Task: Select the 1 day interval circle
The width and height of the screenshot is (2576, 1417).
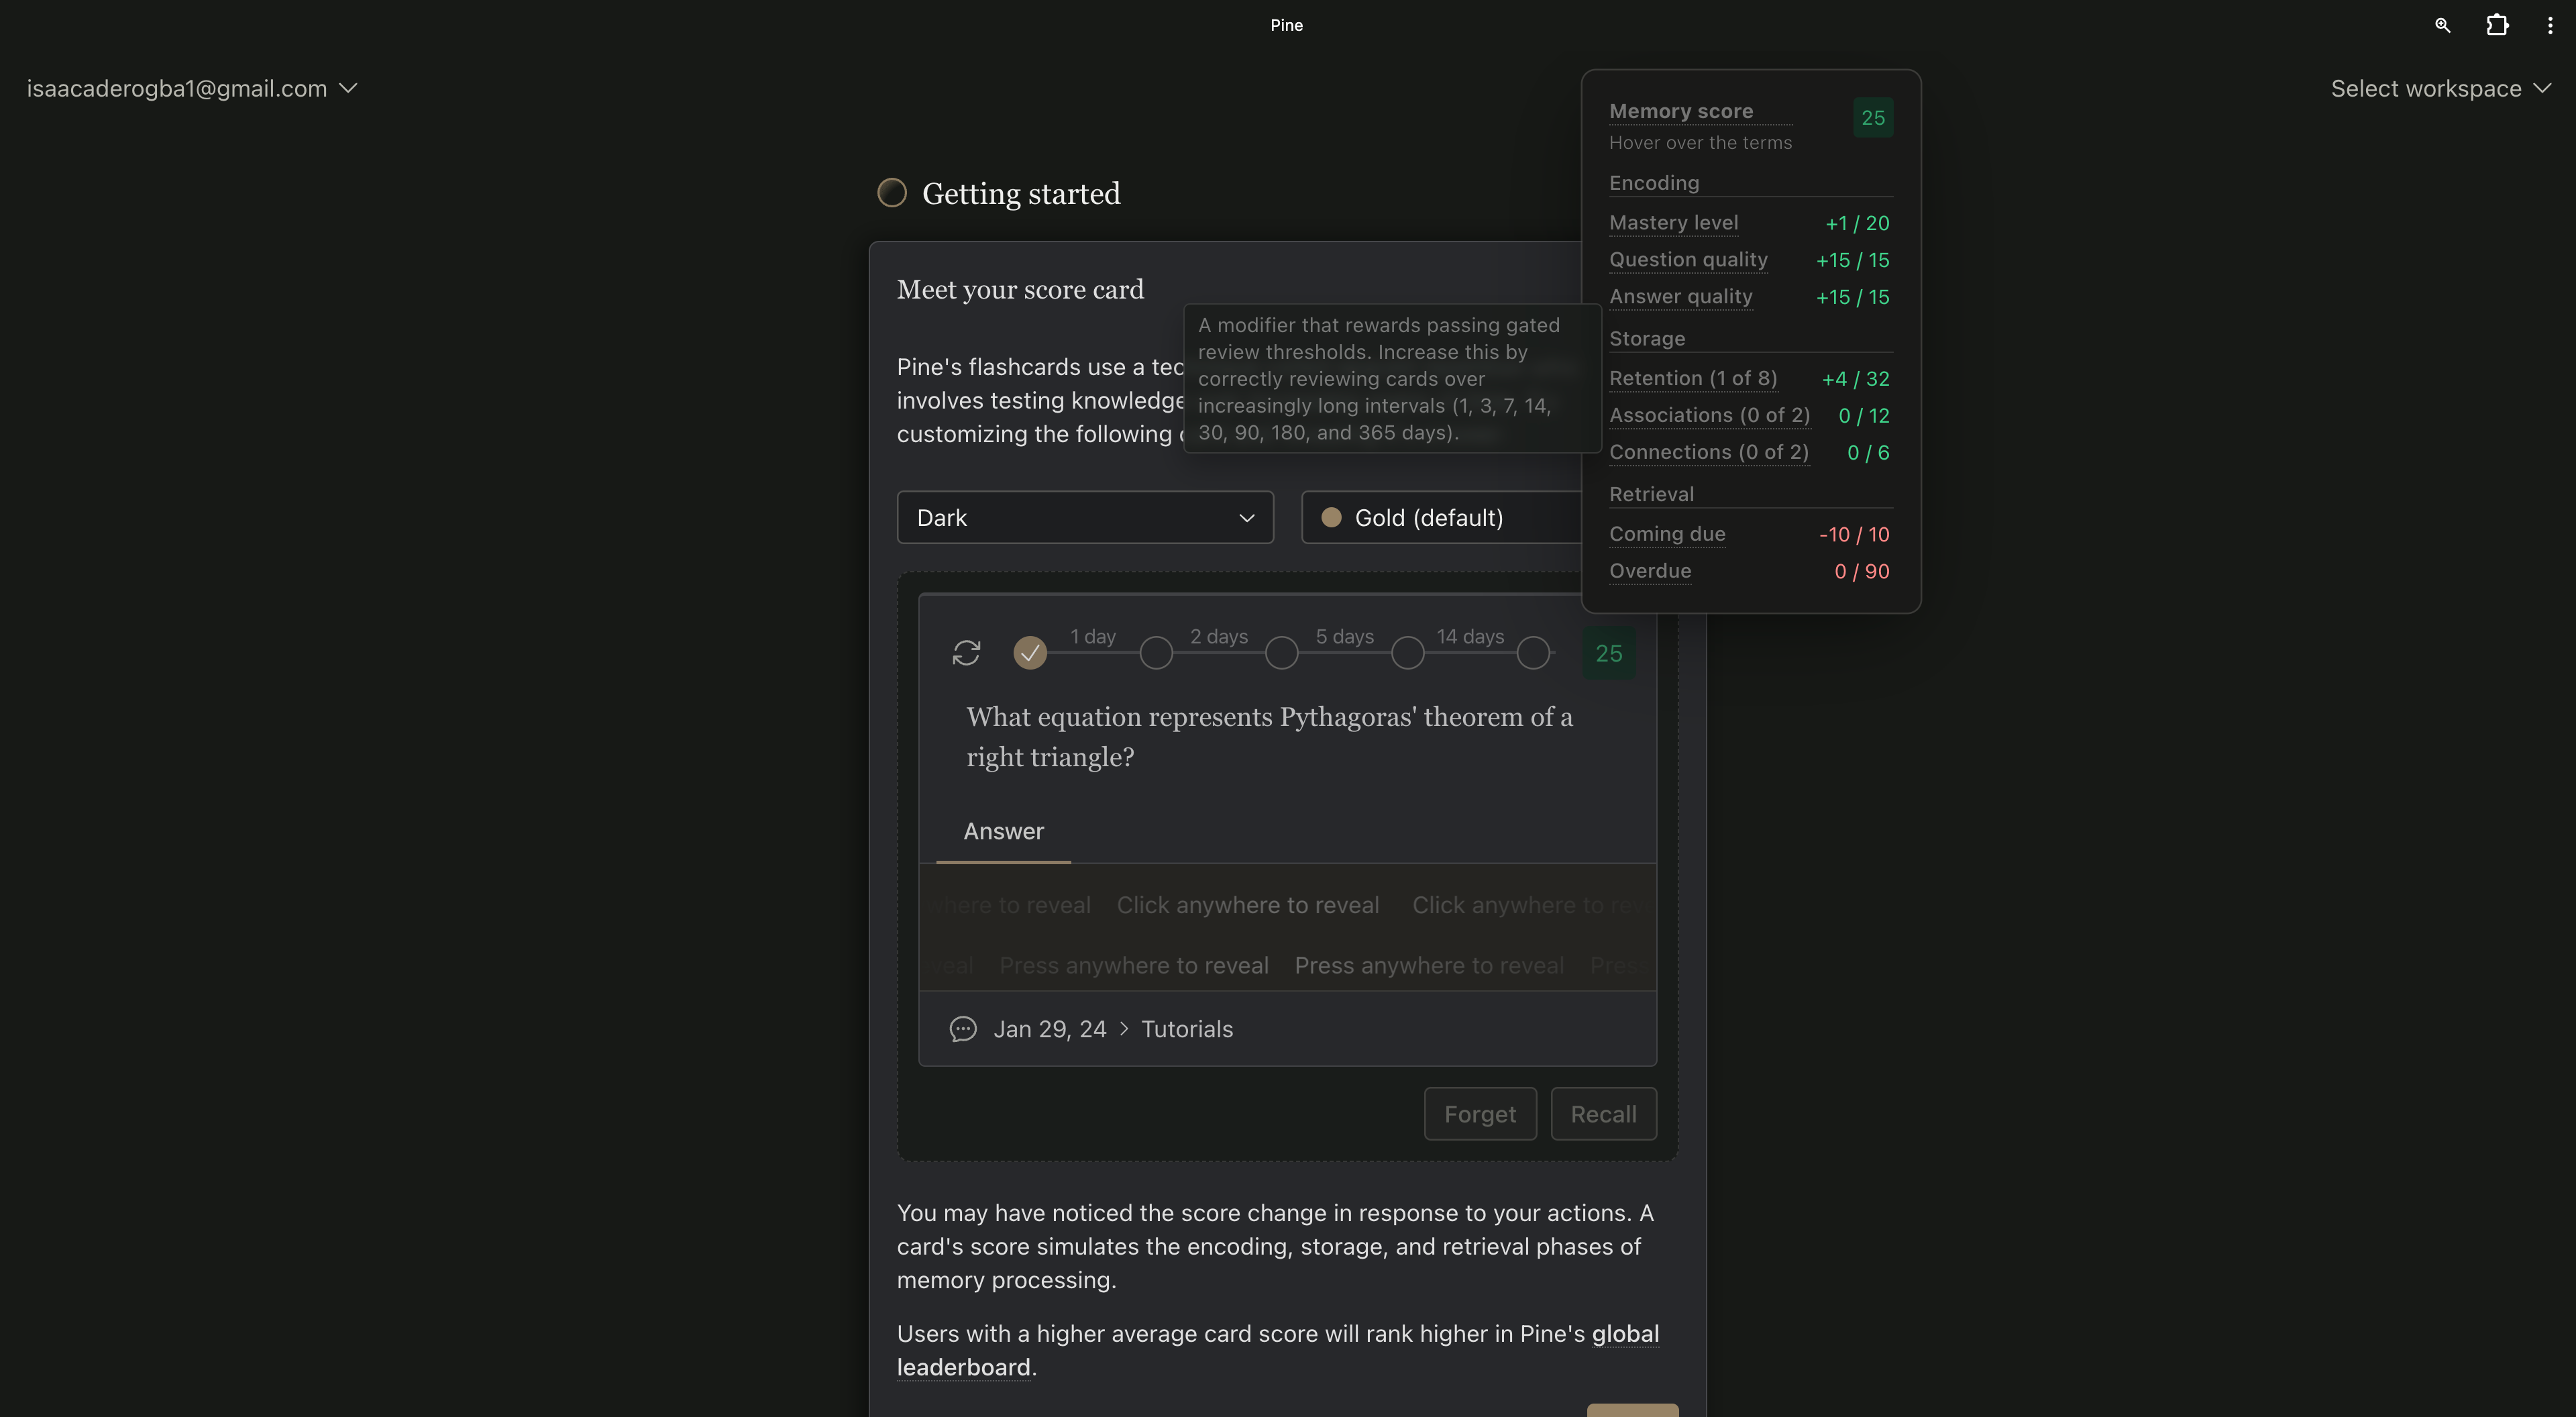Action: coord(1156,653)
